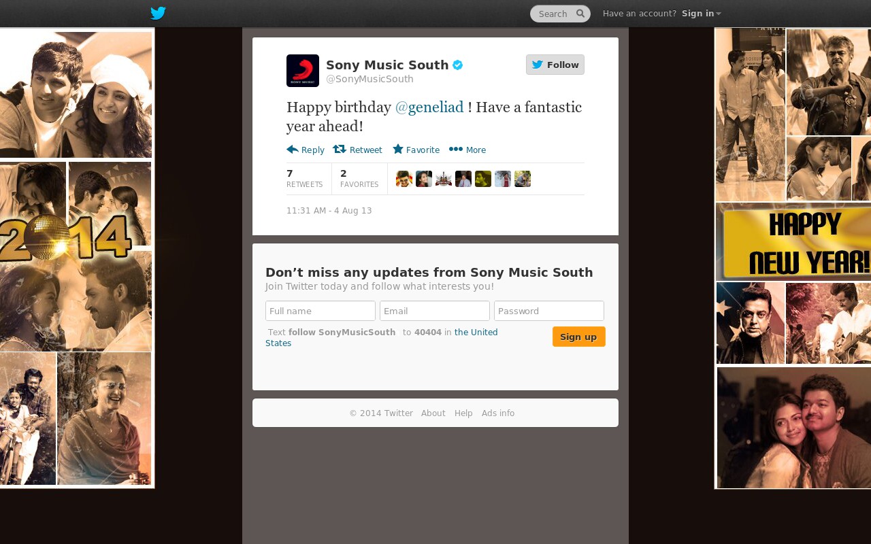This screenshot has width=871, height=544.
Task: Click the orange Sign up button
Action: [579, 337]
